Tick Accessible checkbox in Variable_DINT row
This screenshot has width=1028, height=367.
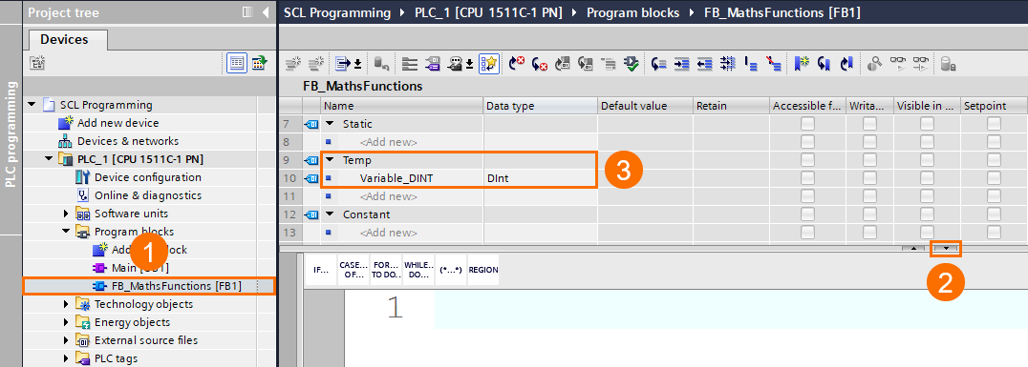807,178
